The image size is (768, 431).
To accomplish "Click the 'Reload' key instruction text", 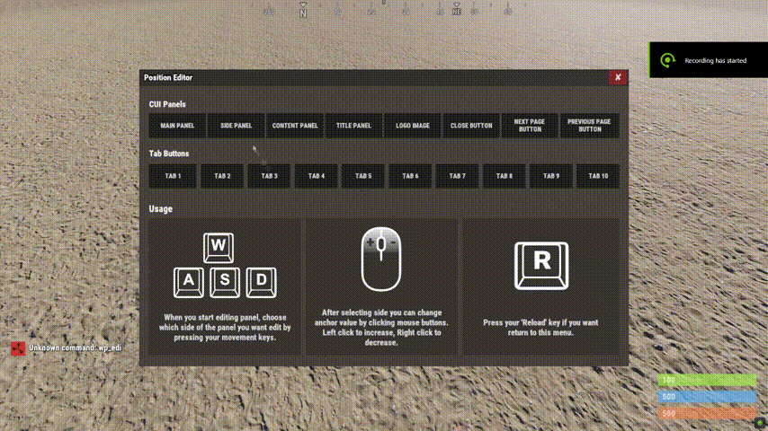I will (x=540, y=327).
